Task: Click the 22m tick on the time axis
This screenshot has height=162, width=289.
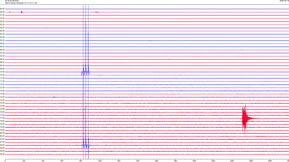Action: tap(213, 161)
